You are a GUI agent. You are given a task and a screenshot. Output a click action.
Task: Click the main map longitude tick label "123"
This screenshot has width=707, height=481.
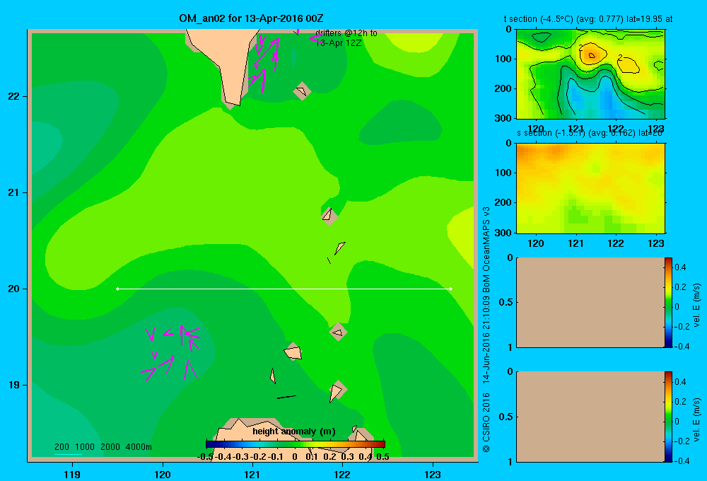[x=433, y=474]
